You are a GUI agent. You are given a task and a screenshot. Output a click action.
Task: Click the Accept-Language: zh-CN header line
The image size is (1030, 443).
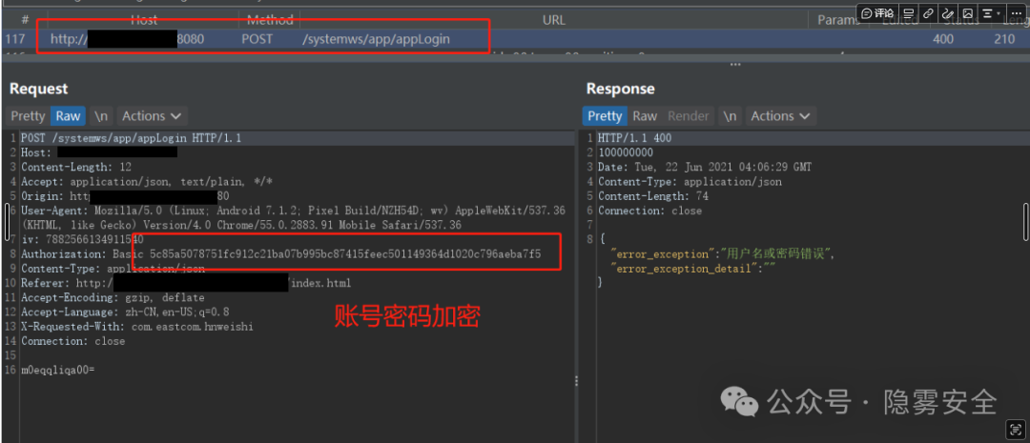[125, 312]
